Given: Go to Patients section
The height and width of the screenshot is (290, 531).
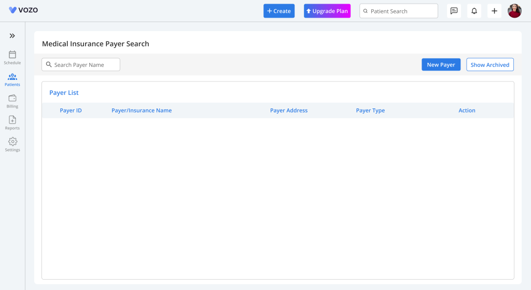Looking at the screenshot, I should point(12,79).
